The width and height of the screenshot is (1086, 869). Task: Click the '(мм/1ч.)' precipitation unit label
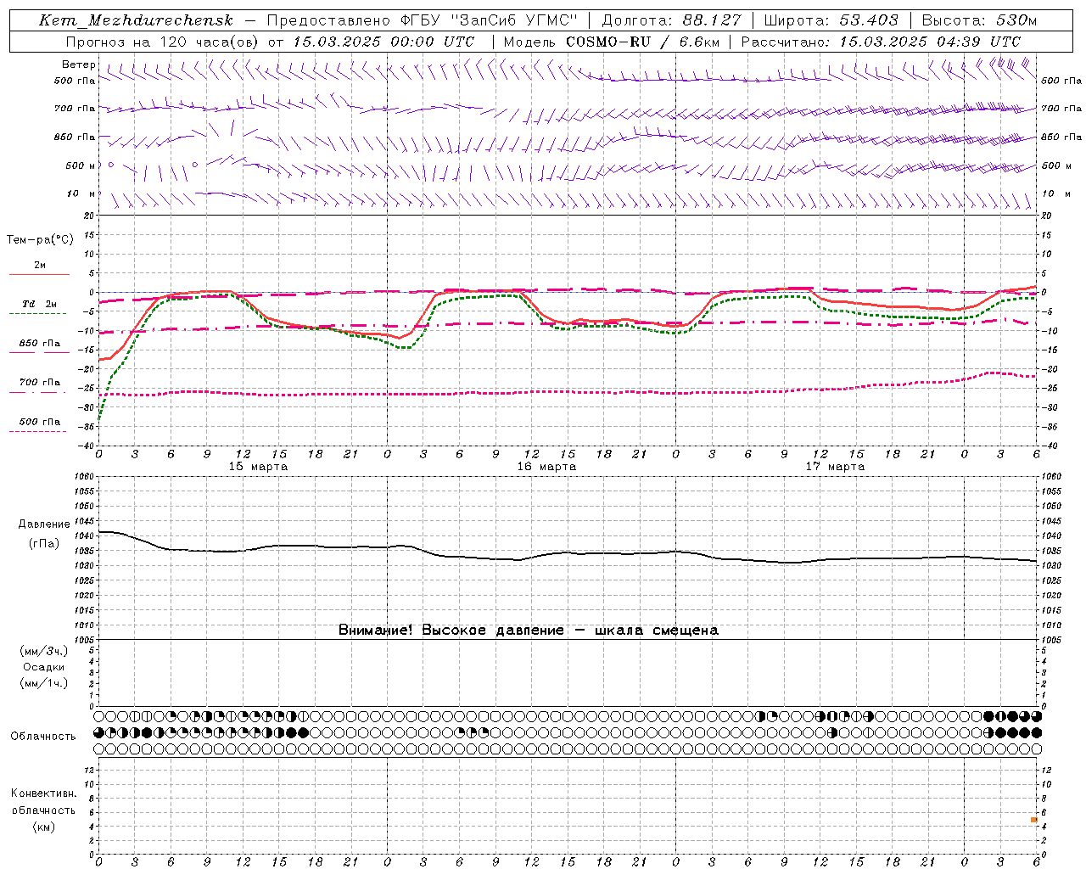click(44, 683)
